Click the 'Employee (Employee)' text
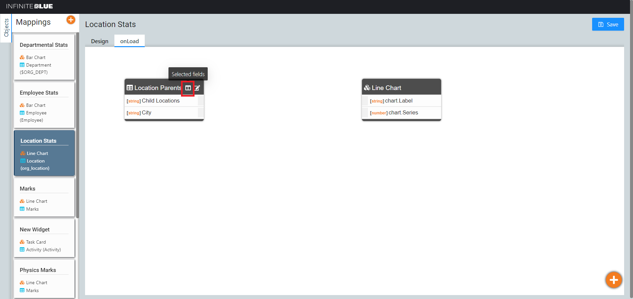 click(33, 116)
